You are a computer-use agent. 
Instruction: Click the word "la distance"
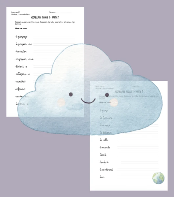click(x=106, y=133)
